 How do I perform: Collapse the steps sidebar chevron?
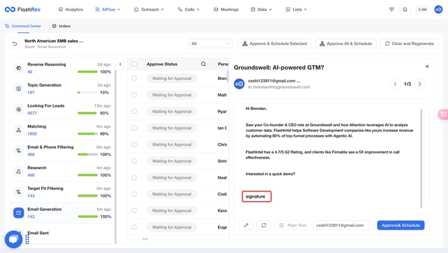120,64
